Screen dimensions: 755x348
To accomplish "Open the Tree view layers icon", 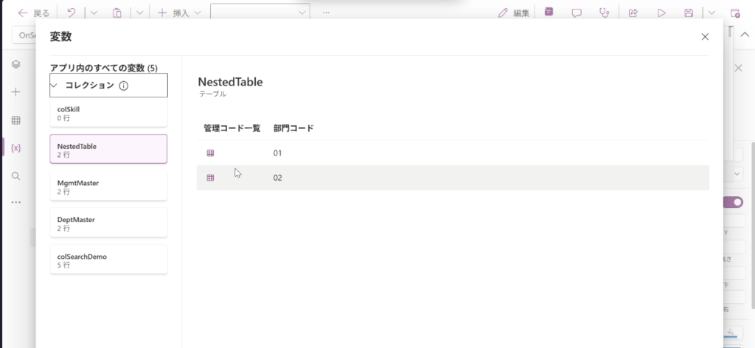I will [15, 65].
